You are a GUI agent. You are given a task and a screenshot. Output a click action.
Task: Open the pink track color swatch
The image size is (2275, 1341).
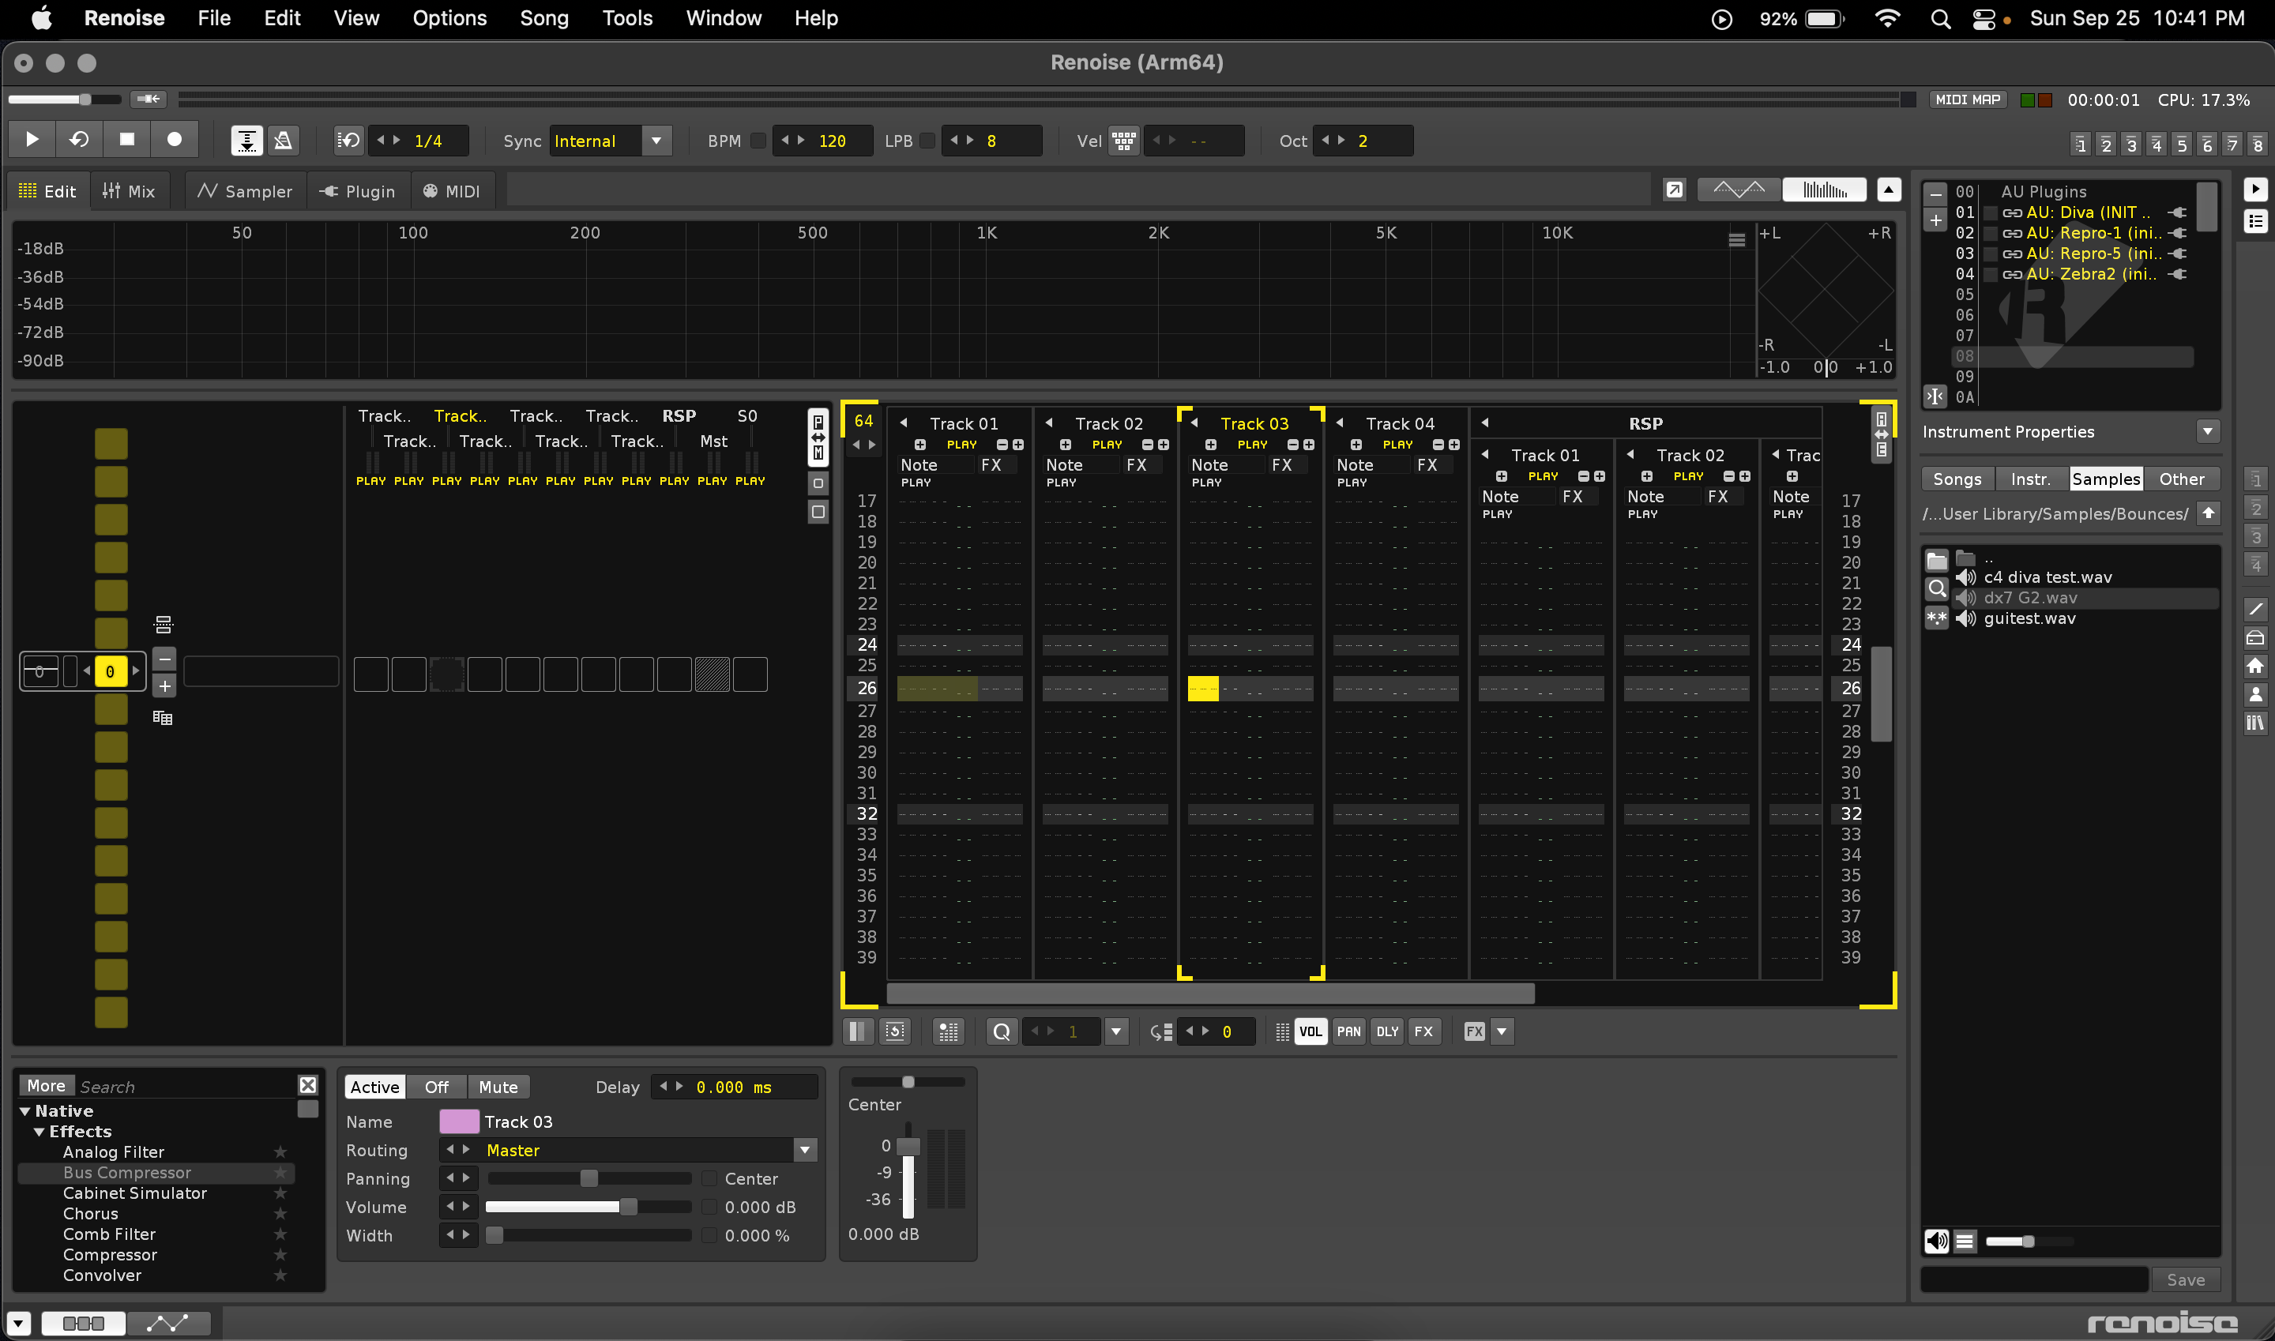tap(459, 1121)
